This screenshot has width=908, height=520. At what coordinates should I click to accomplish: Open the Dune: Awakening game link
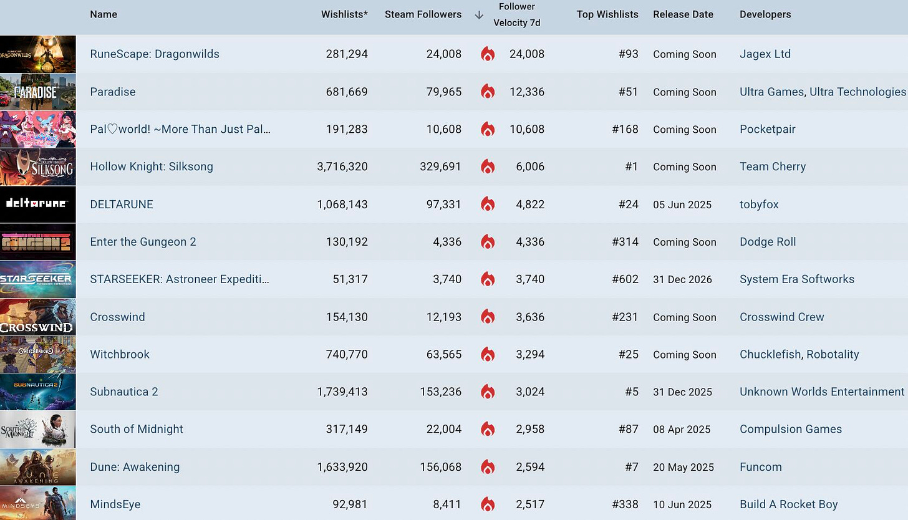[135, 467]
